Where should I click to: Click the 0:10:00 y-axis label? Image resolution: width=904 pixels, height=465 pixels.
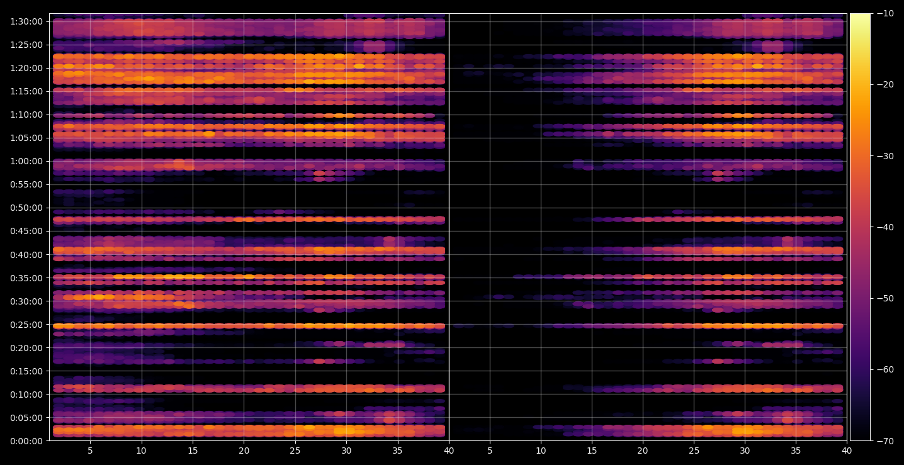coord(26,394)
